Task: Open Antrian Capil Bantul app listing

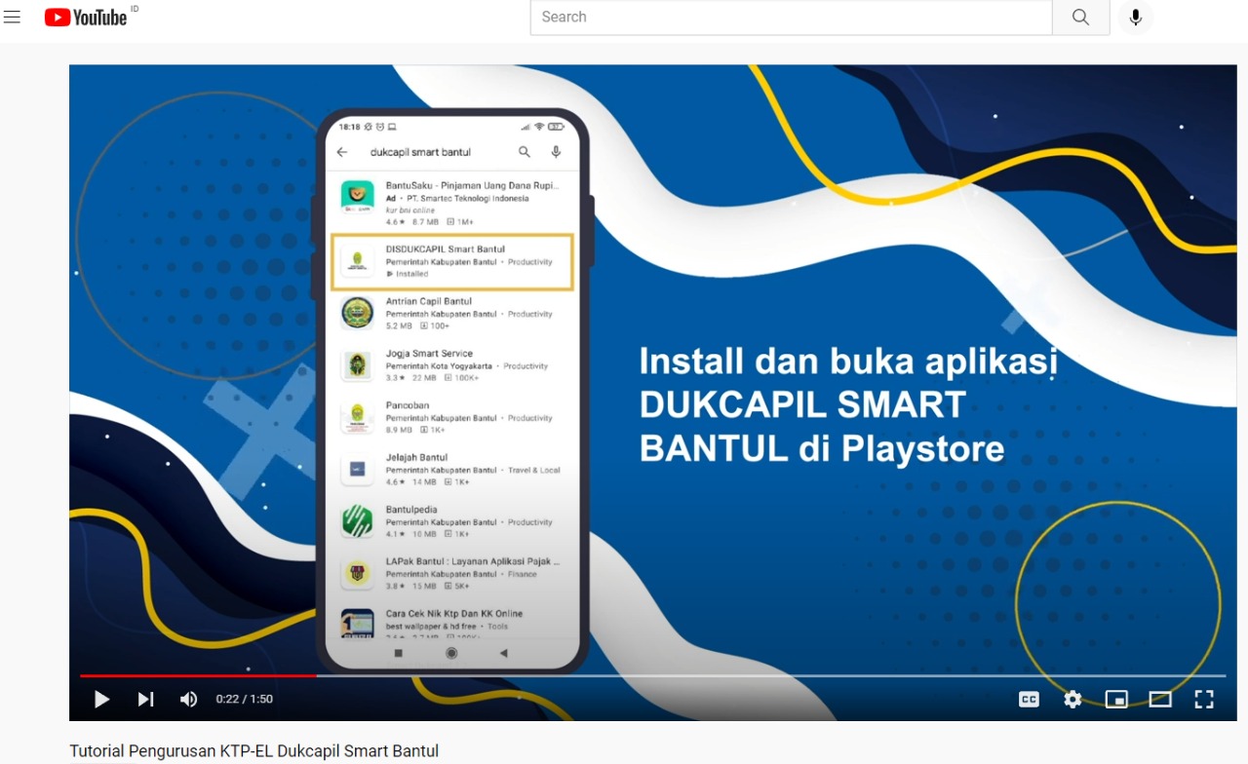Action: 453,313
